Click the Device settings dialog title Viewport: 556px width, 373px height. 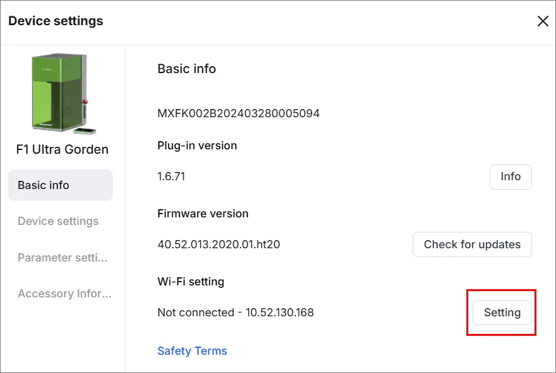[56, 21]
